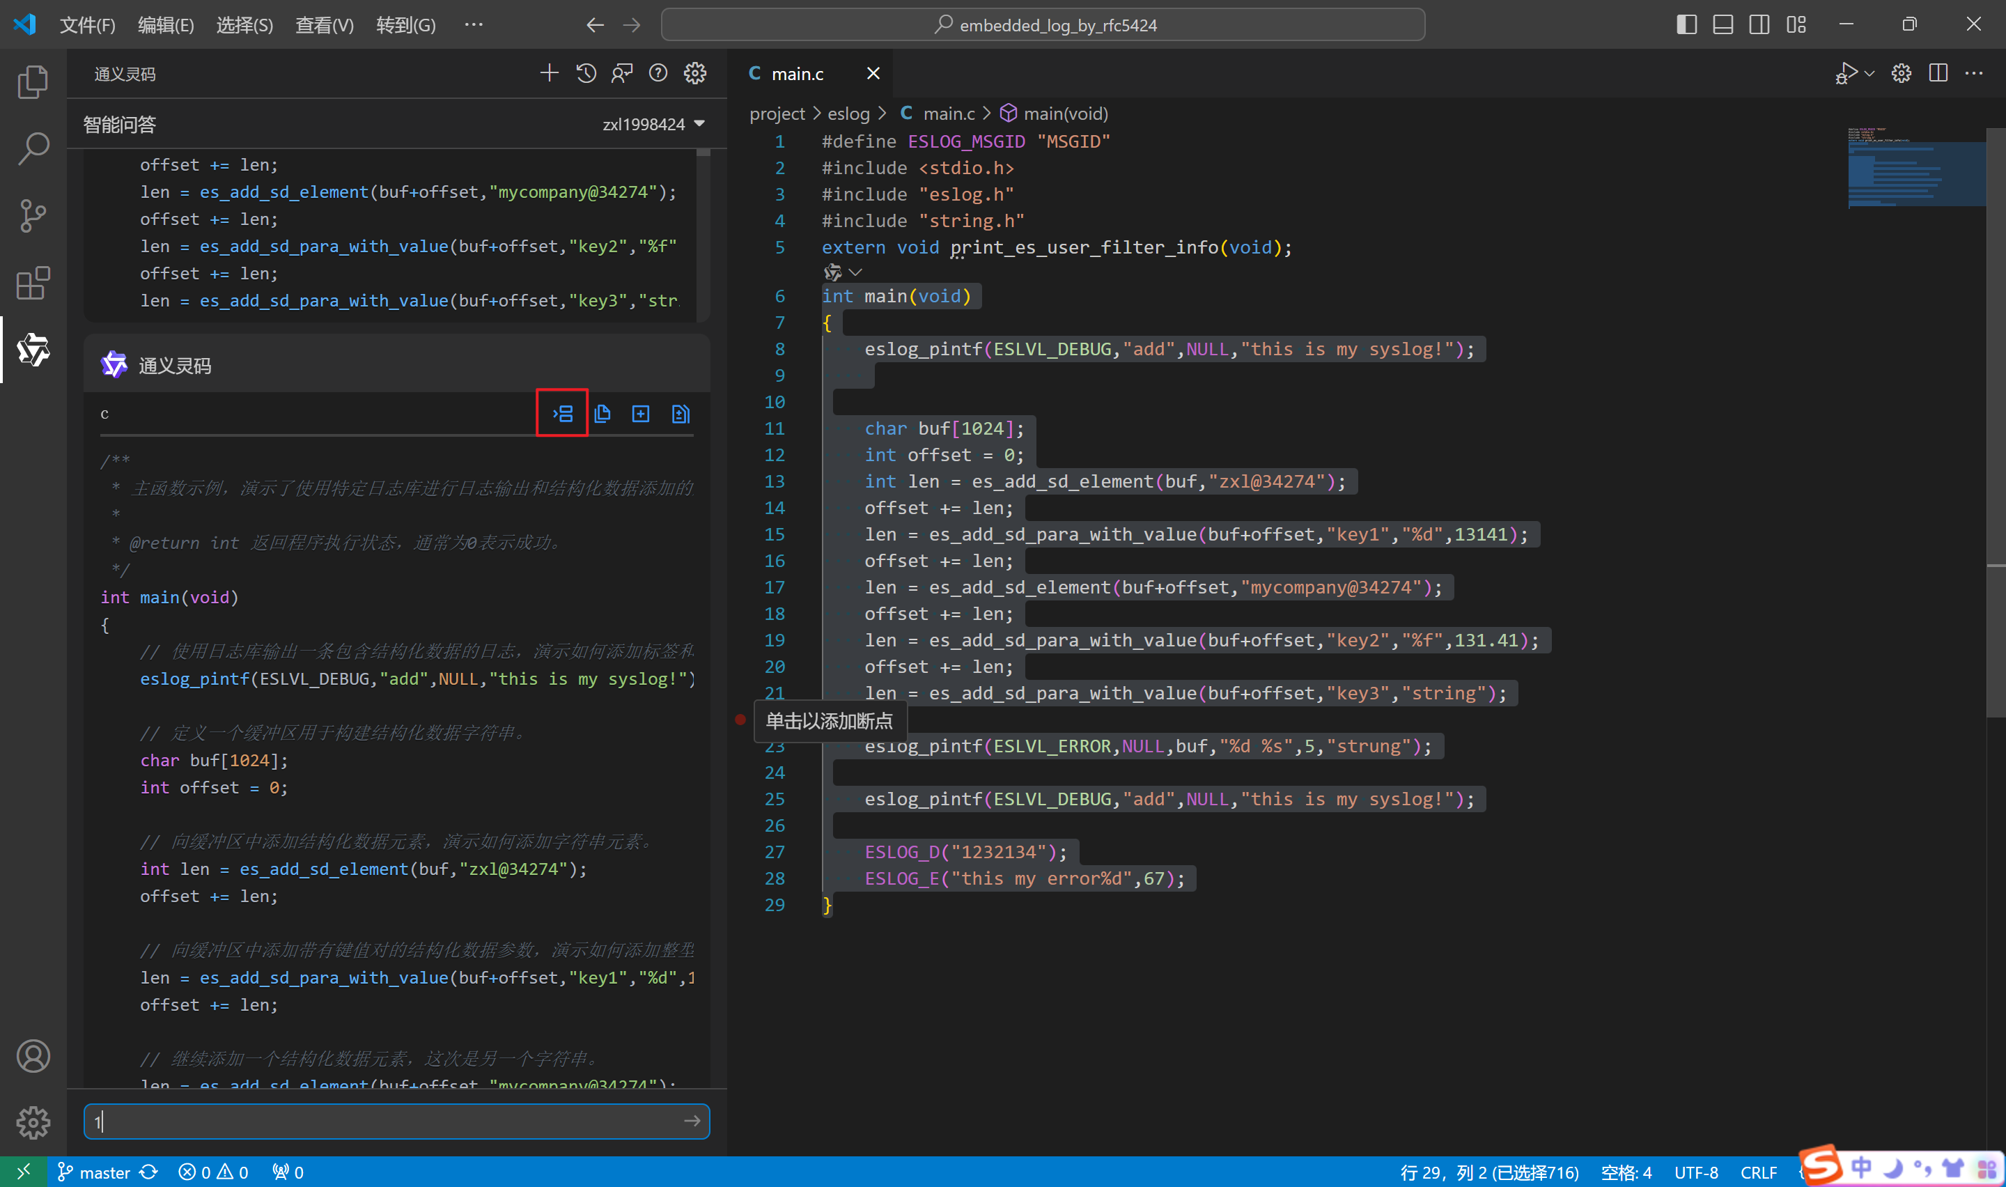
Task: Toggle bottom panel visibility
Action: [1723, 25]
